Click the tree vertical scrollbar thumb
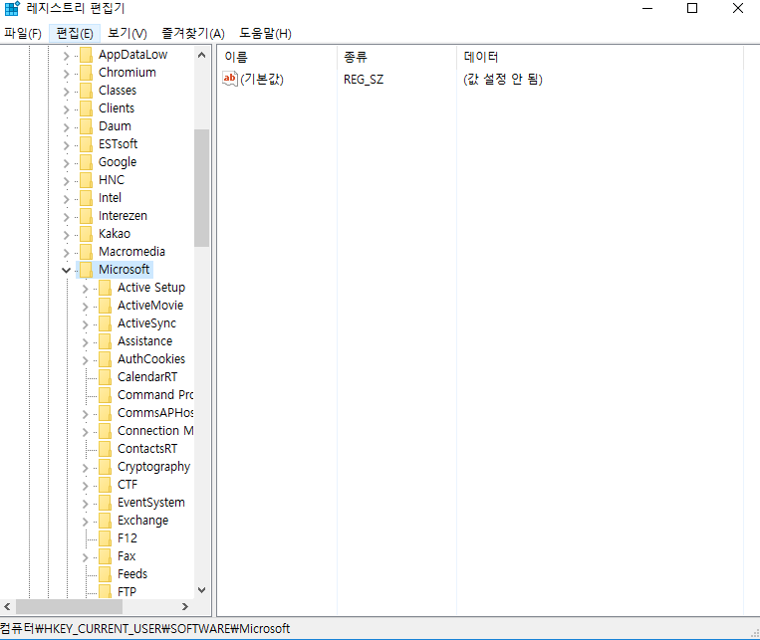Image resolution: width=760 pixels, height=640 pixels. [201, 188]
